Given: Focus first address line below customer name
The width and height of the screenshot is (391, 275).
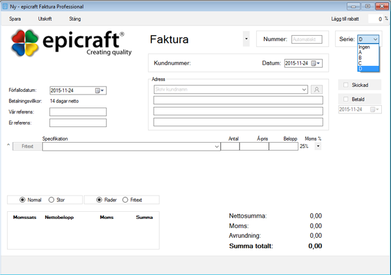Looking at the screenshot, I should 238,100.
